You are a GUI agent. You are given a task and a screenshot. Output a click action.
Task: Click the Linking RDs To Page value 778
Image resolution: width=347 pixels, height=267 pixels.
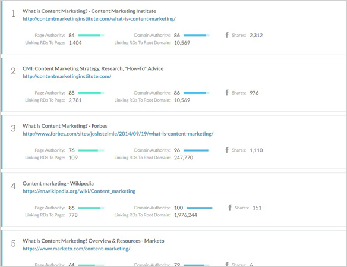(x=73, y=215)
